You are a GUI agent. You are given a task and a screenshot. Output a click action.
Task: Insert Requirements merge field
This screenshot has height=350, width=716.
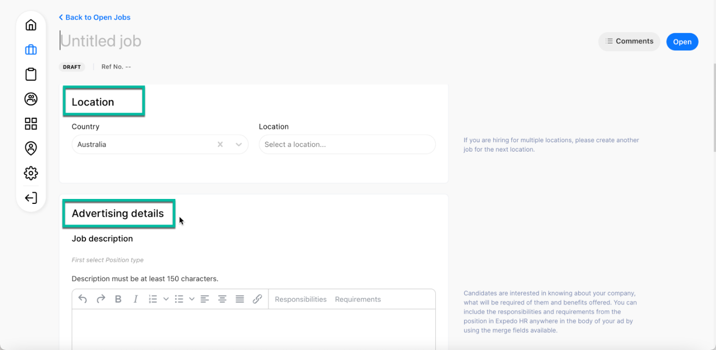pyautogui.click(x=358, y=299)
